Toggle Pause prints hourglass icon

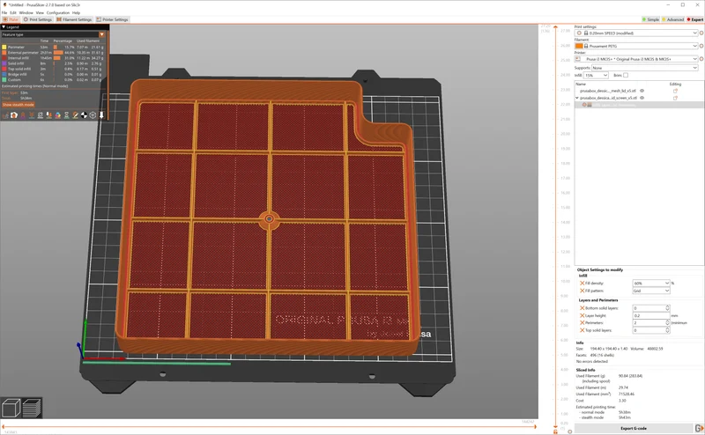point(67,115)
